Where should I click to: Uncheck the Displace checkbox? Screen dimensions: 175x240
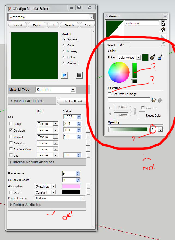click(x=11, y=130)
